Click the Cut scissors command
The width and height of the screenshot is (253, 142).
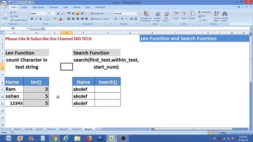tap(13, 12)
